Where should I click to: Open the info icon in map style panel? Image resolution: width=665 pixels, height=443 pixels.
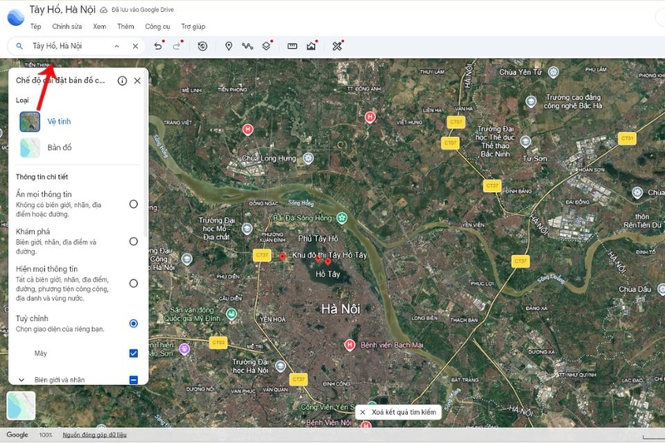click(122, 81)
